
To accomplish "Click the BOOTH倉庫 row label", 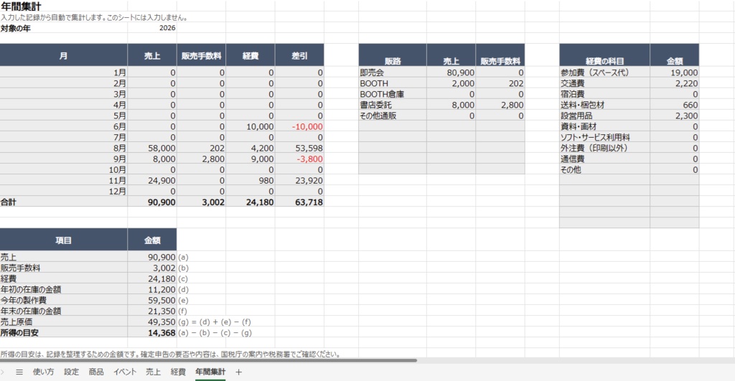I will click(393, 94).
